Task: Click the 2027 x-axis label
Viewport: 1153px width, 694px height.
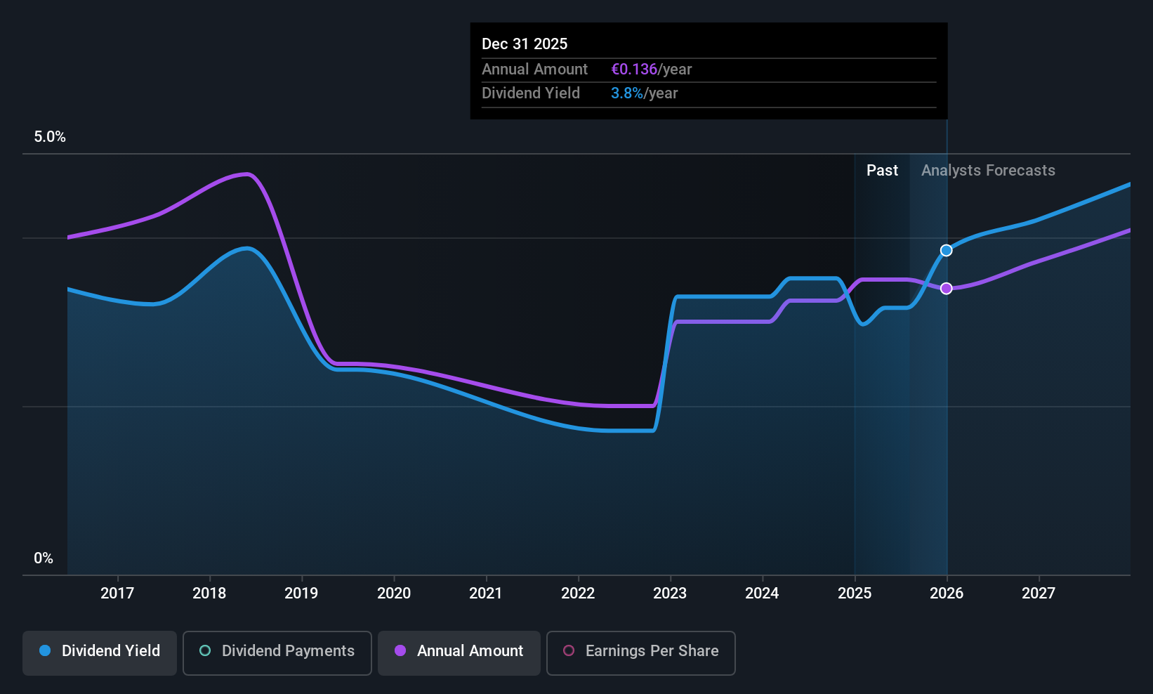Action: tap(1039, 593)
